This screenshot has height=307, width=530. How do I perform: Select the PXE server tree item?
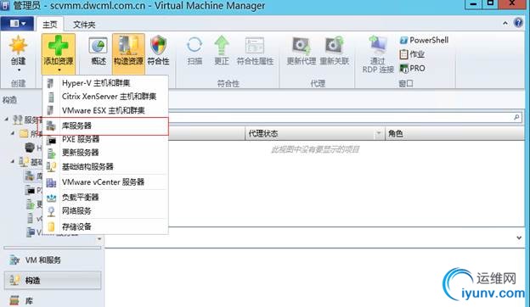click(33, 190)
